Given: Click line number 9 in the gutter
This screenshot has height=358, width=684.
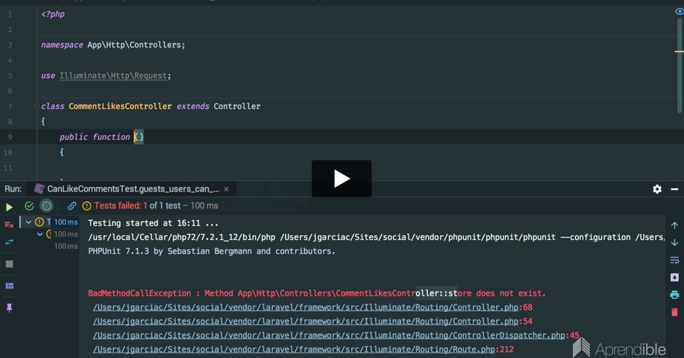Looking at the screenshot, I should pos(10,137).
